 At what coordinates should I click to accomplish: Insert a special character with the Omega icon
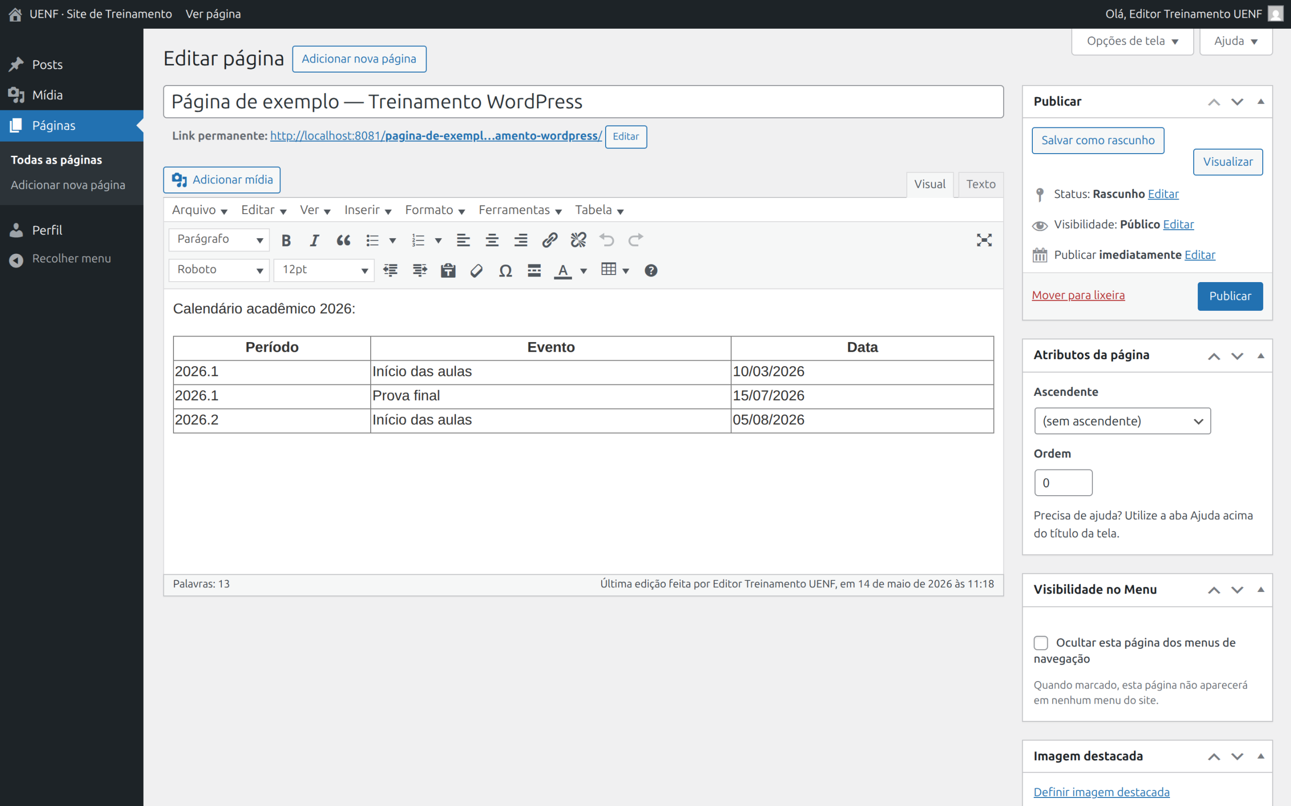(x=505, y=271)
